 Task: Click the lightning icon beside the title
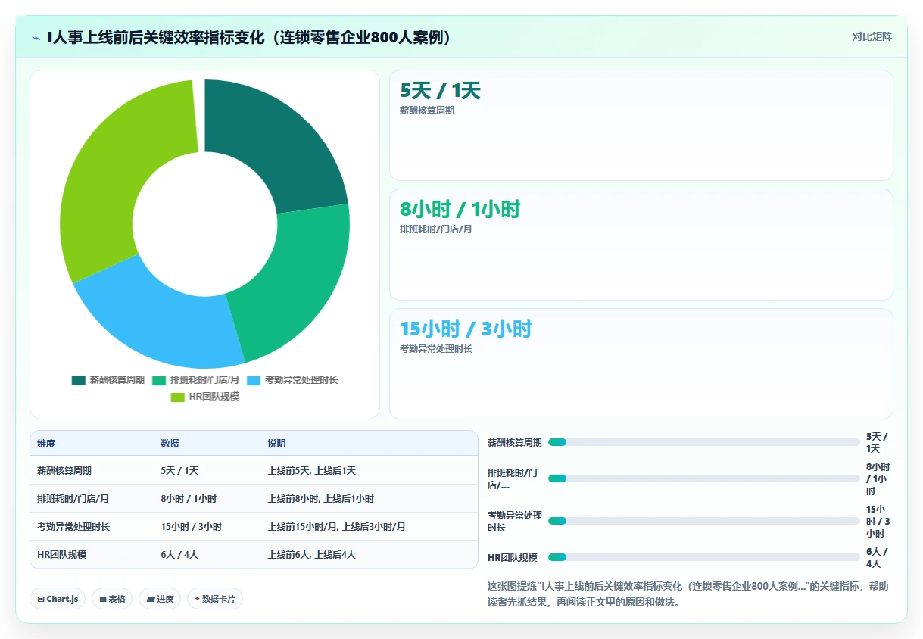(36, 37)
